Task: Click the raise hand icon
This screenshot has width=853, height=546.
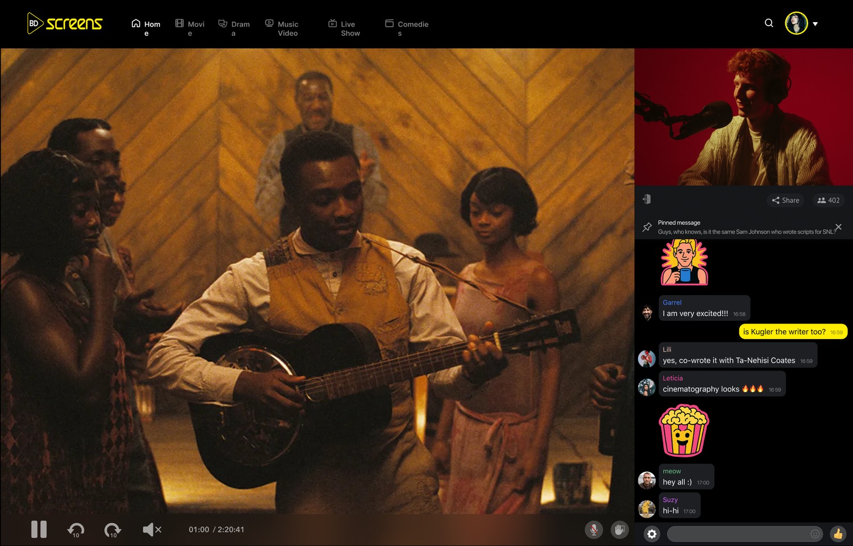Action: pyautogui.click(x=619, y=530)
